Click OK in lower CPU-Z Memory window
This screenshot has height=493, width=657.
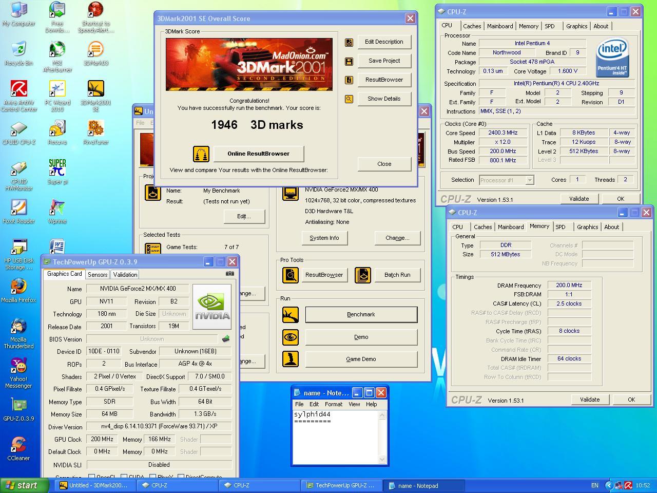631,400
